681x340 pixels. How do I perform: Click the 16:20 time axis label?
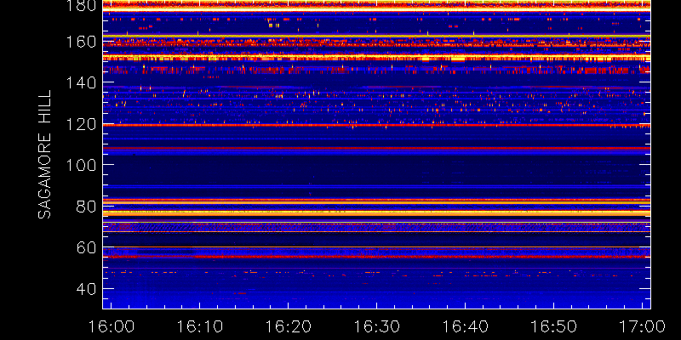tap(289, 326)
